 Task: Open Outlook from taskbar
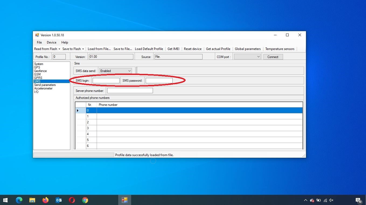[x=58, y=200]
